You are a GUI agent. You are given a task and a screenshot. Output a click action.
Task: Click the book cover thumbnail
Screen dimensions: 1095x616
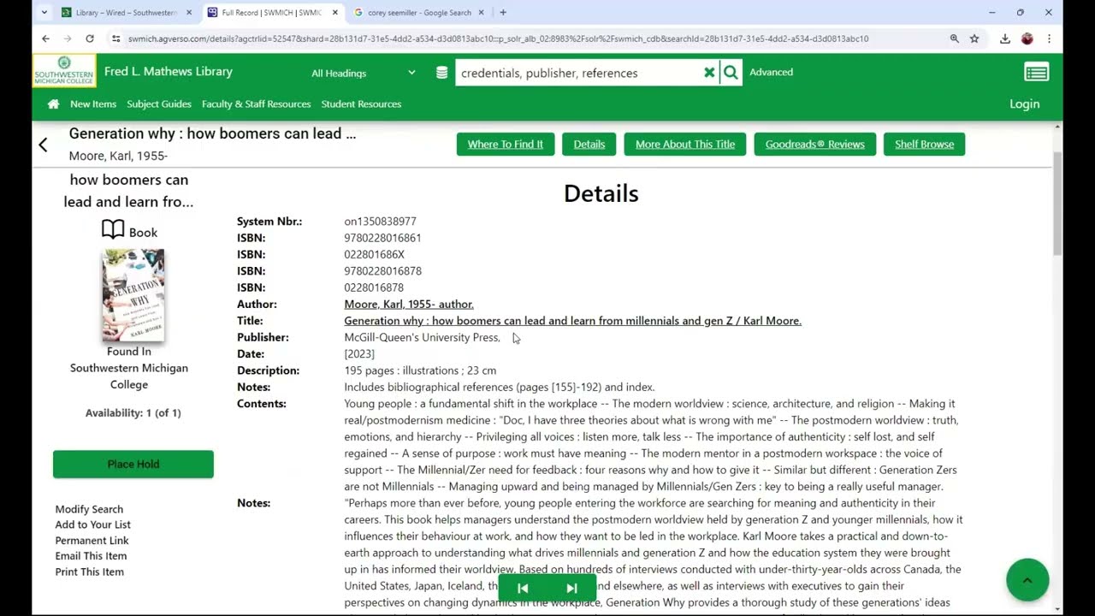tap(133, 295)
